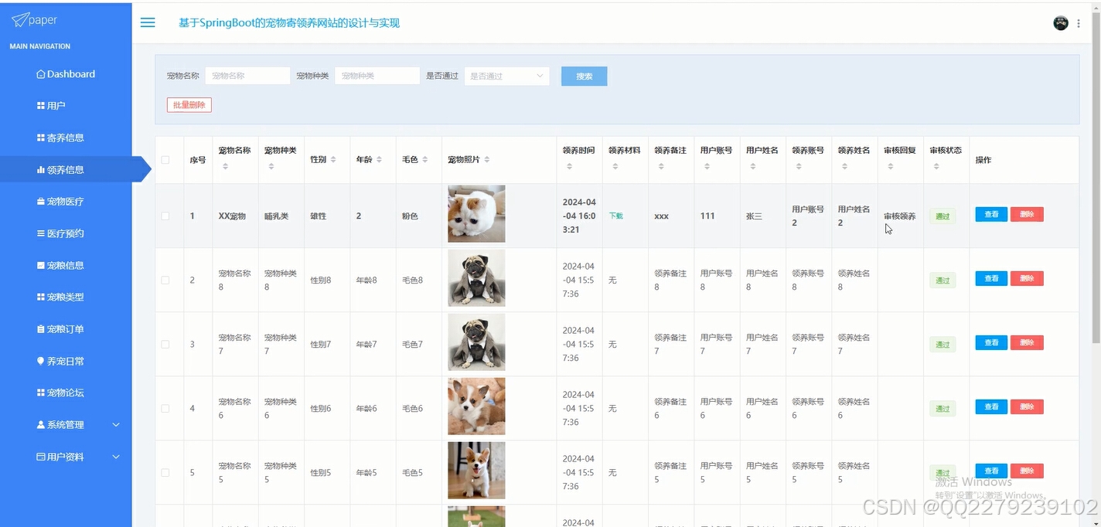Click the home icon next to Dashboard
This screenshot has width=1101, height=527.
(x=40, y=73)
